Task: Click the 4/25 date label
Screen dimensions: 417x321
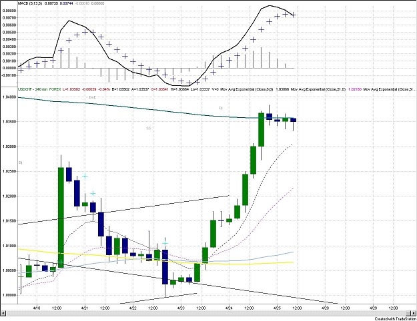Action: pyautogui.click(x=278, y=308)
